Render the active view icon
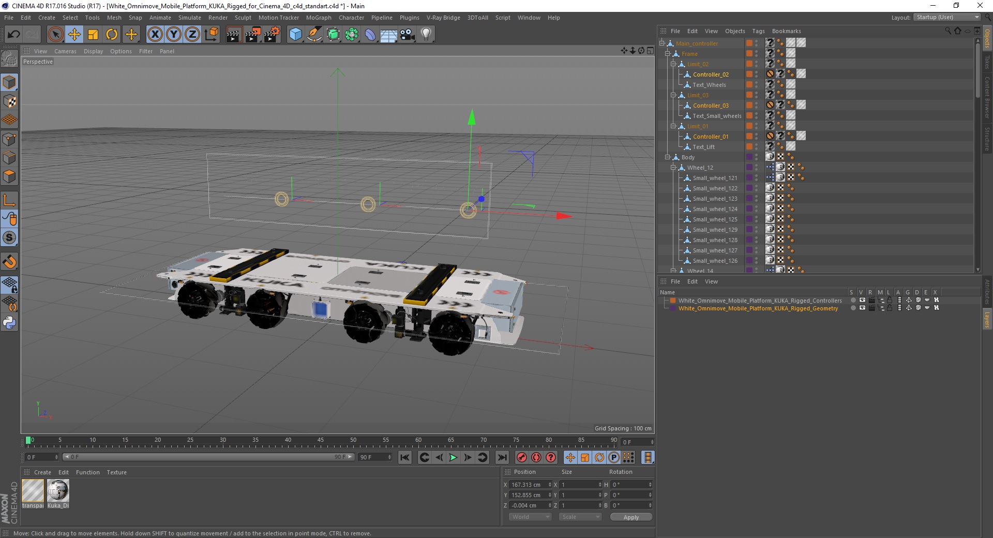Screen dimensions: 993x538 tap(234, 35)
